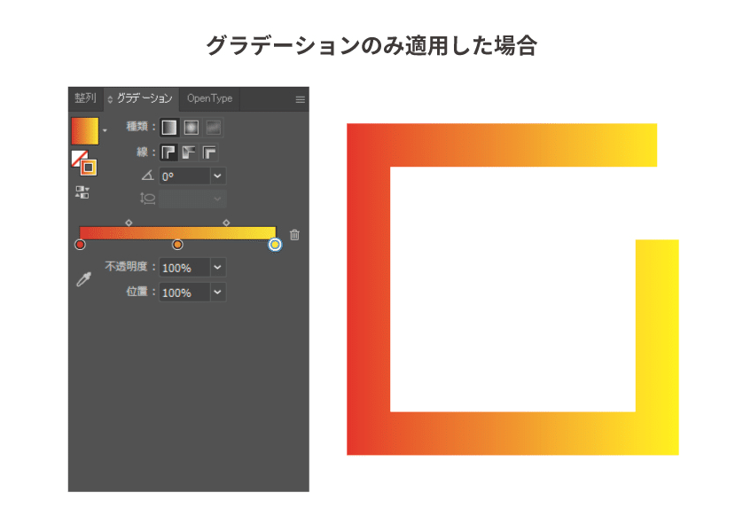Image resolution: width=743 pixels, height=524 pixels.
Task: Select the linear gradient type button
Action: pyautogui.click(x=169, y=127)
